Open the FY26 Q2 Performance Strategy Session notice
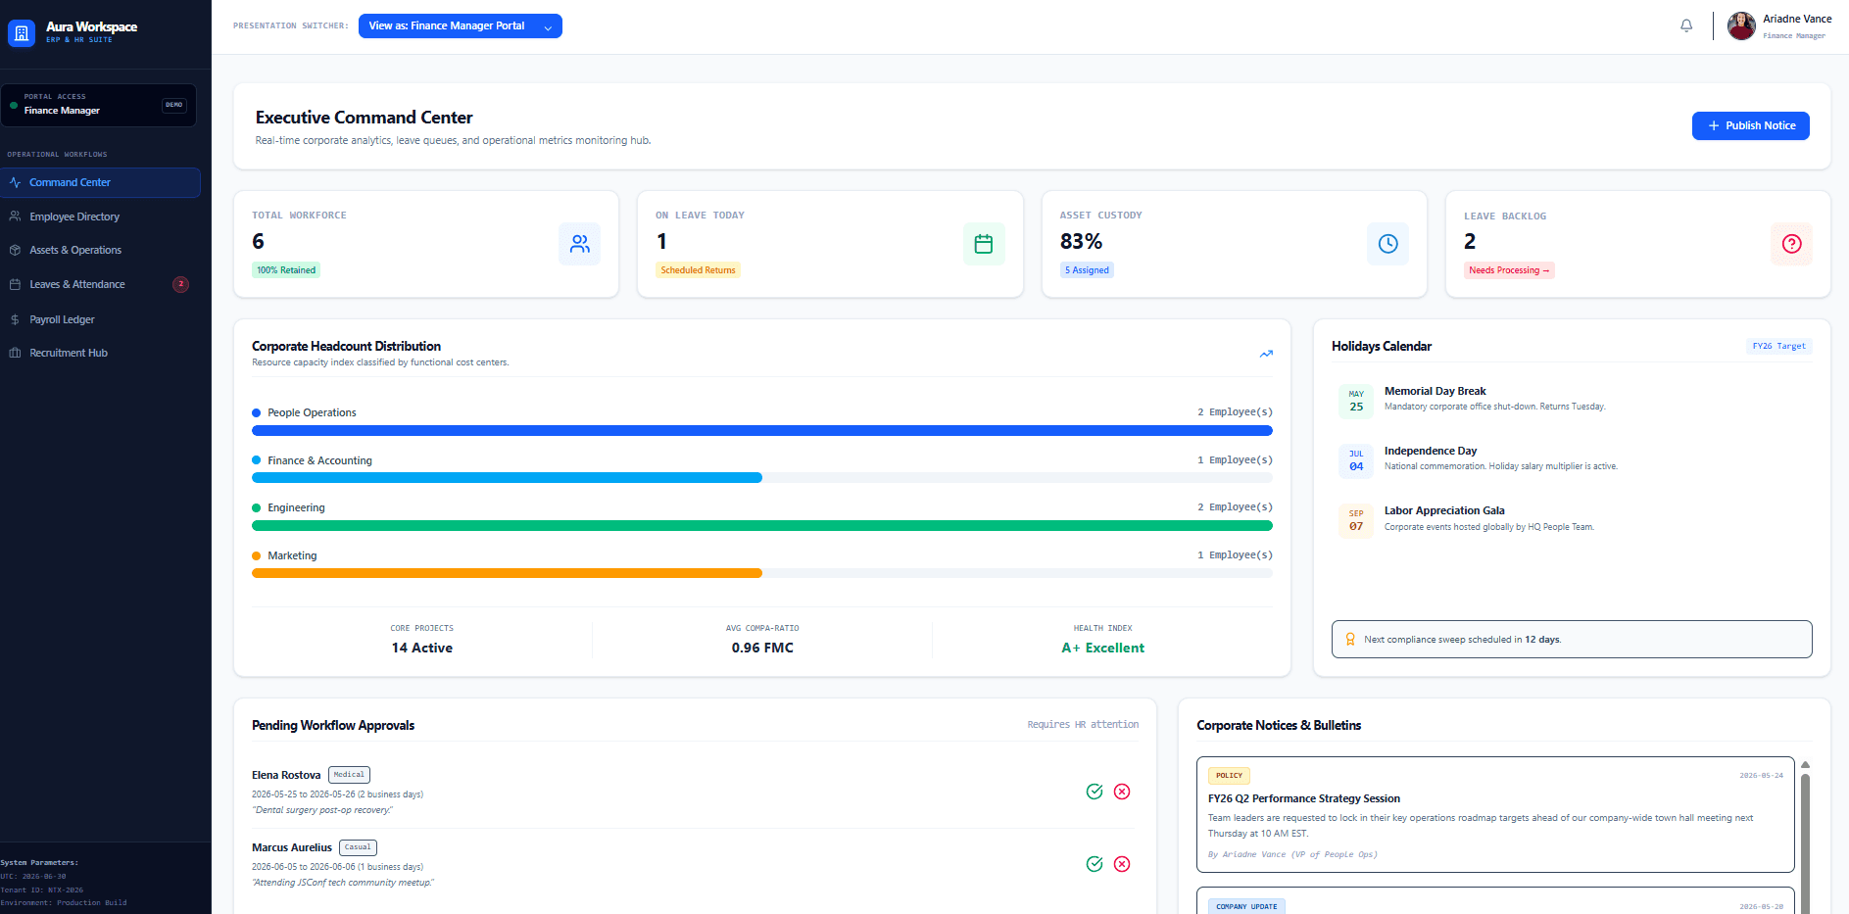The image size is (1849, 914). pyautogui.click(x=1495, y=814)
